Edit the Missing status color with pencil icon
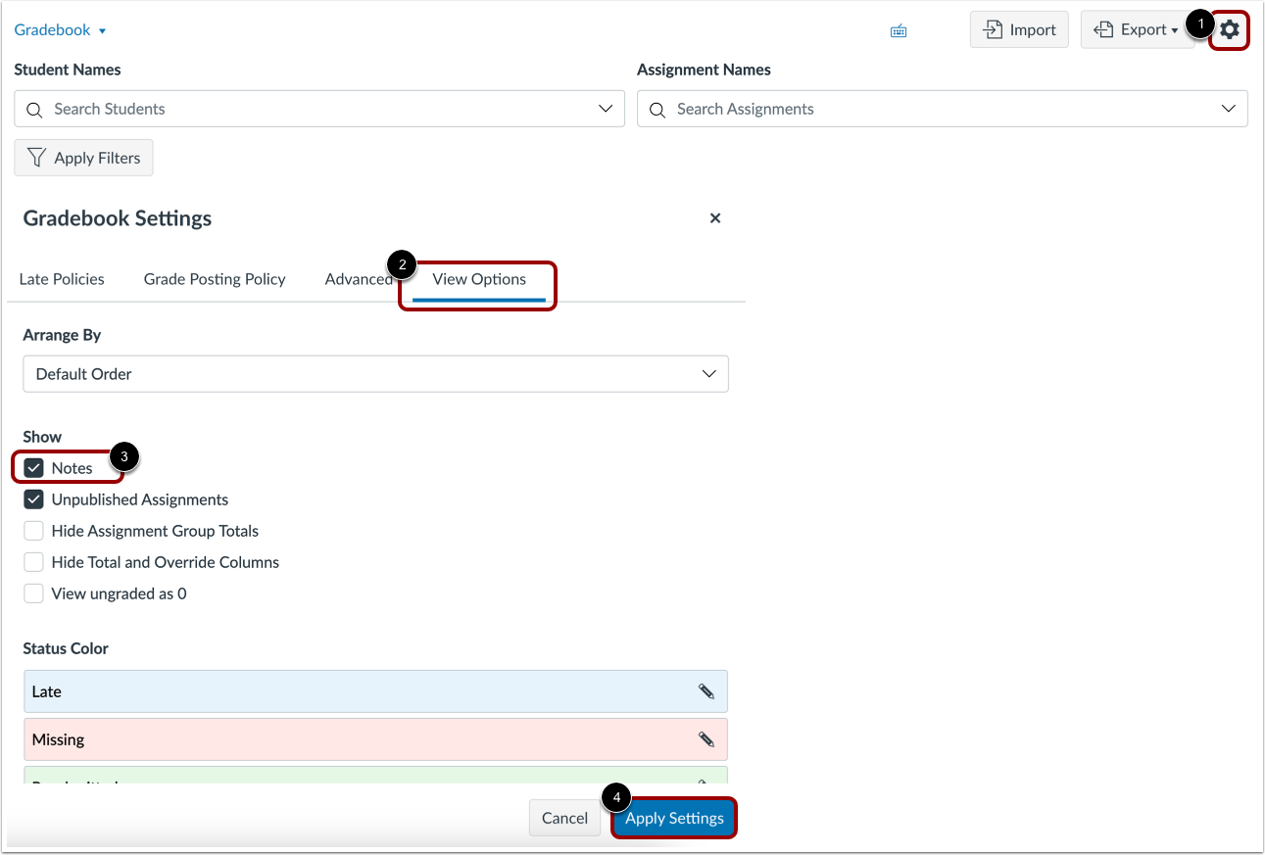 click(x=706, y=738)
